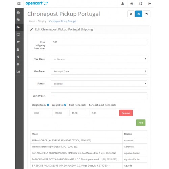
Task: Open the Reports chart sidebar icon
Action: 18,72
